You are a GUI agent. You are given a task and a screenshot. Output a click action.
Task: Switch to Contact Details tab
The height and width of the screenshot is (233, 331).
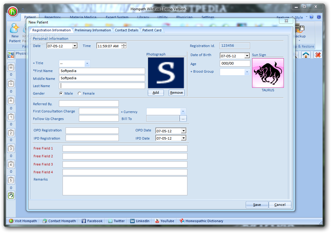click(127, 30)
